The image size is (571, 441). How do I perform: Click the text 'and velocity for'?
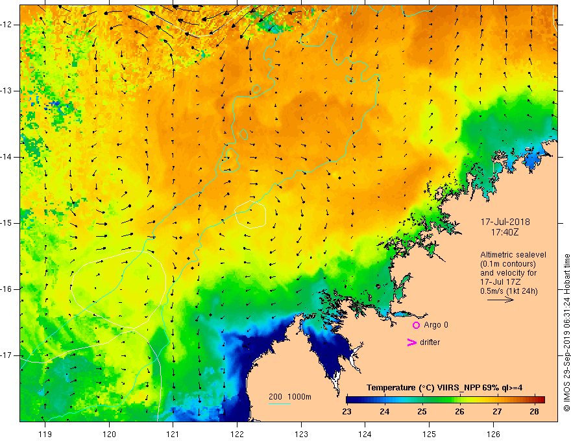click(x=508, y=273)
